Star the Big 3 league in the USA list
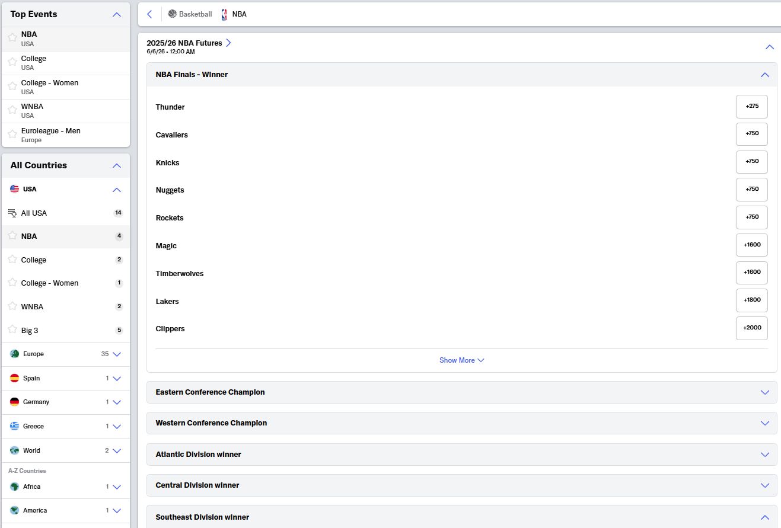The width and height of the screenshot is (781, 528). [x=12, y=329]
